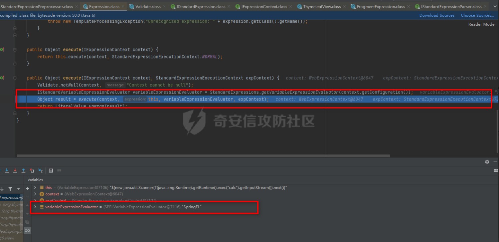Close the FragmentExpression.class tab

point(408,7)
